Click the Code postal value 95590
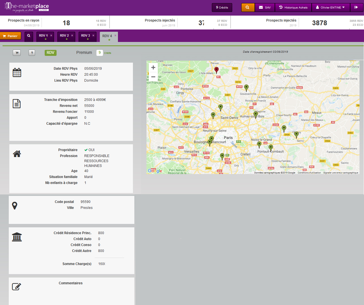Viewport: 364px width, 305px height. pyautogui.click(x=85, y=202)
